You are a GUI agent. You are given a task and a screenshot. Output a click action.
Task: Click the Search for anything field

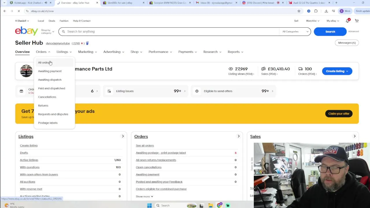169,31
